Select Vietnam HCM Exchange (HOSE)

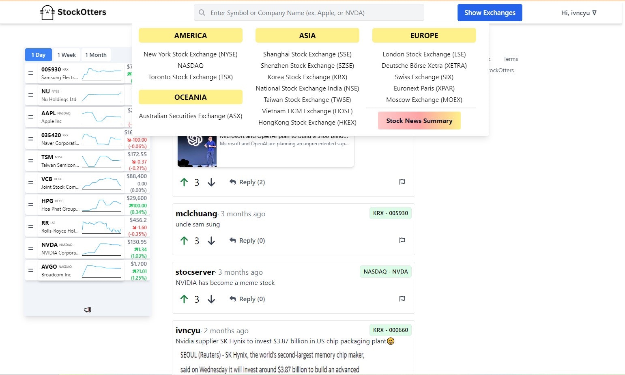tap(307, 111)
